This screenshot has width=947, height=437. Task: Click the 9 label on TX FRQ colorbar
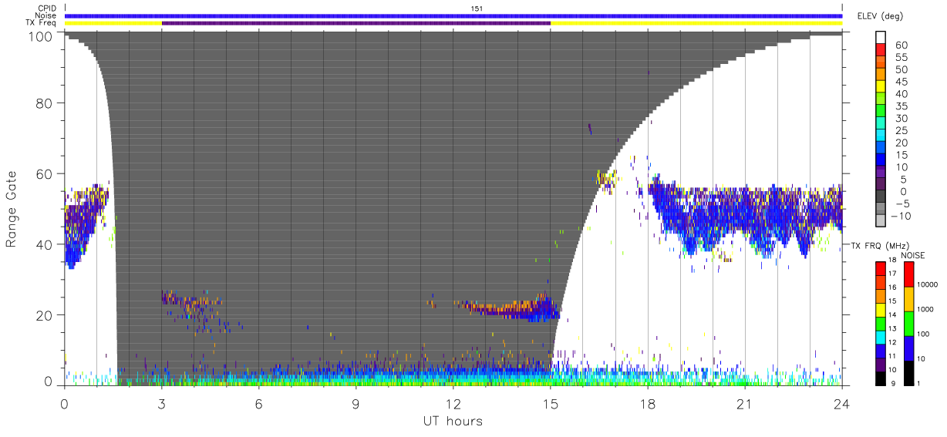point(894,384)
